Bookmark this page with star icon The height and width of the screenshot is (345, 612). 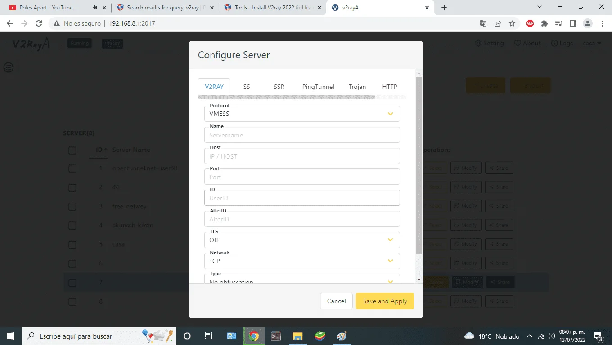coord(512,23)
